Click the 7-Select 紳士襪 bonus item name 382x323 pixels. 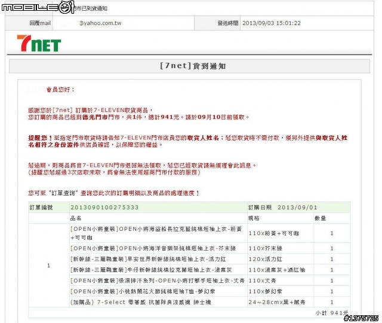click(x=141, y=302)
